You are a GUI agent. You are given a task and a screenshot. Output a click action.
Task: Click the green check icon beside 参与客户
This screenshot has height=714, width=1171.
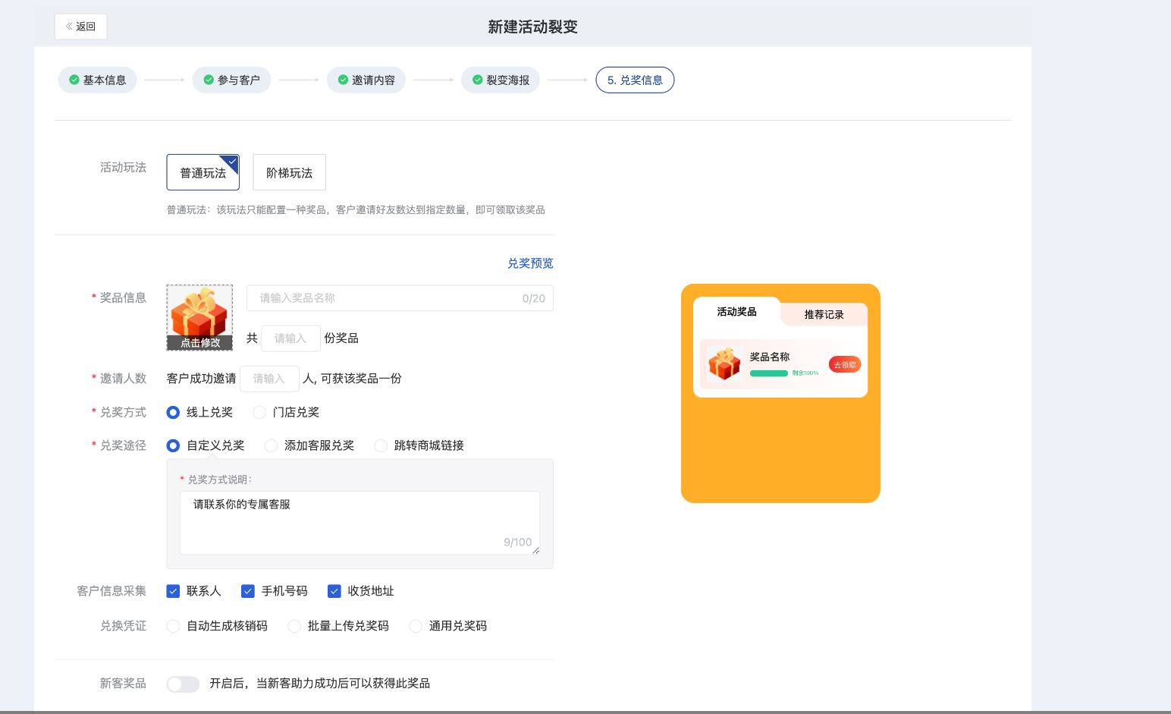(x=209, y=80)
